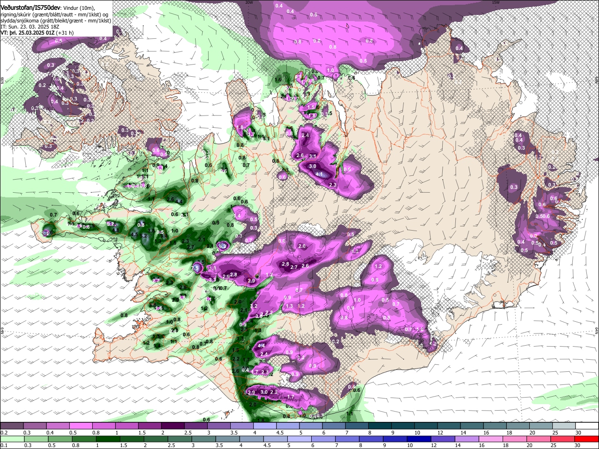This screenshot has width=599, height=449.
Task: Click the 'Vindur (10m)' header text
Action: tap(79, 8)
